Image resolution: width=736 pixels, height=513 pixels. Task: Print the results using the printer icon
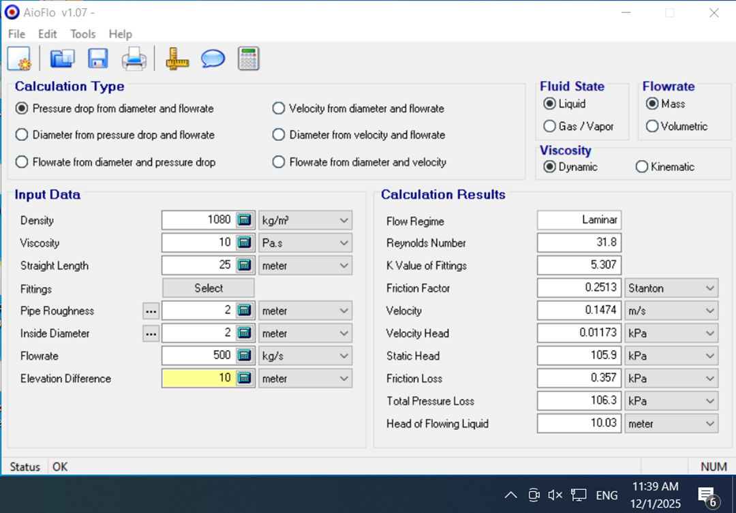click(134, 59)
